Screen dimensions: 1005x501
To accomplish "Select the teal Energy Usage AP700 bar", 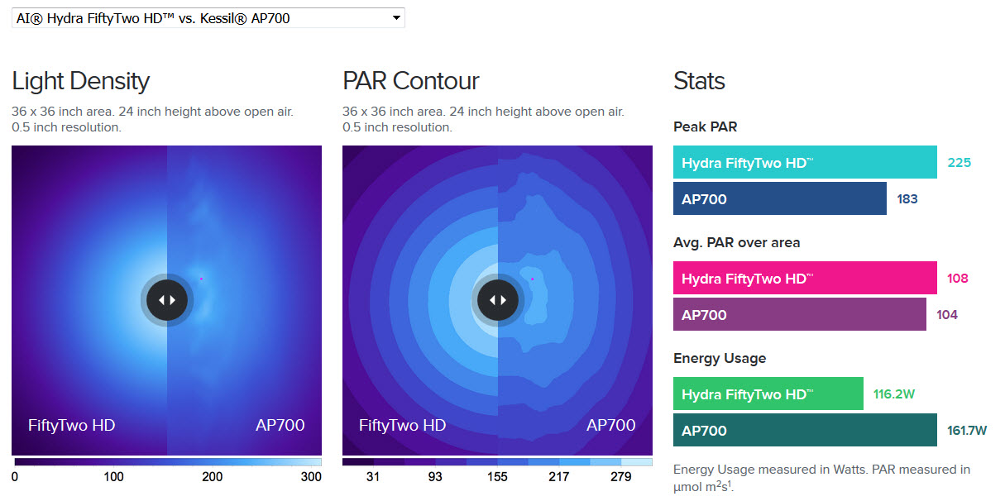I will (804, 431).
